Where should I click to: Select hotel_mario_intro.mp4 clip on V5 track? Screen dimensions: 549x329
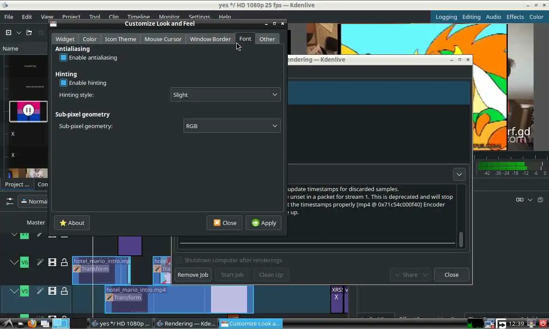point(179,299)
